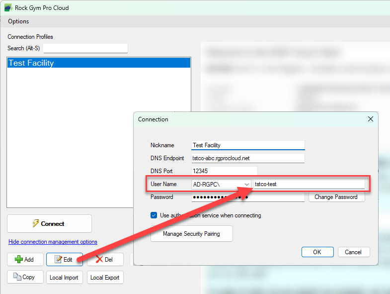The image size is (390, 294).
Task: Click the Add button
Action: click(x=25, y=259)
